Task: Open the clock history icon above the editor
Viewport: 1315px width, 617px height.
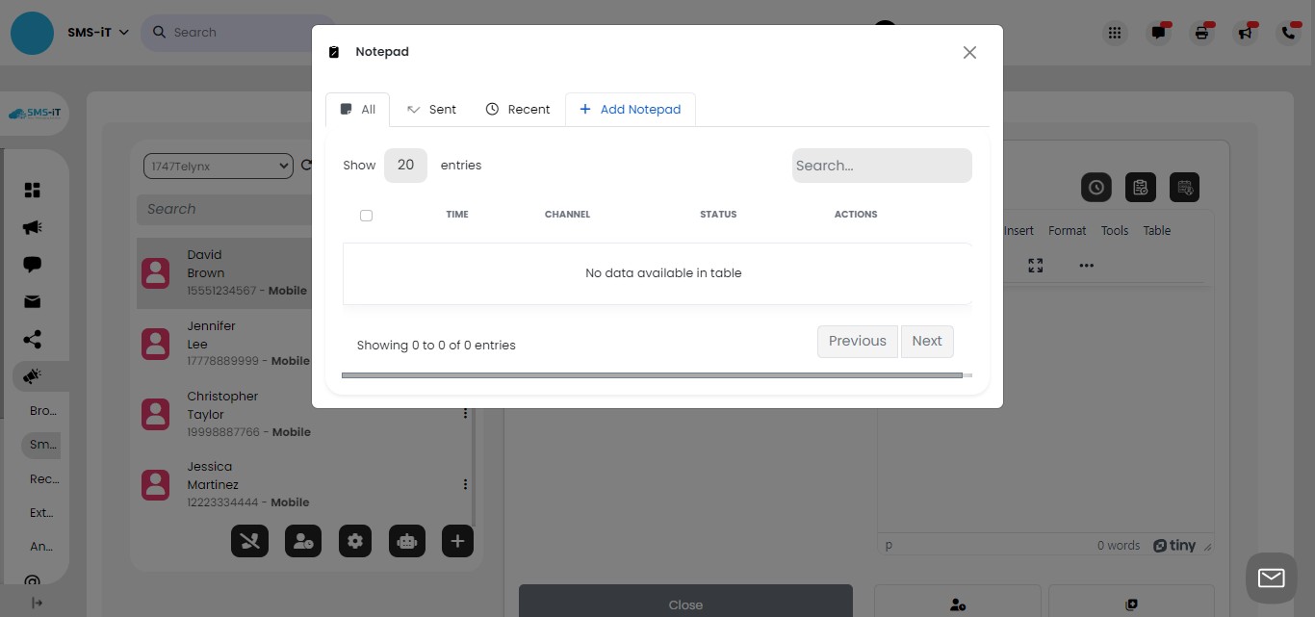Action: coord(1096,187)
